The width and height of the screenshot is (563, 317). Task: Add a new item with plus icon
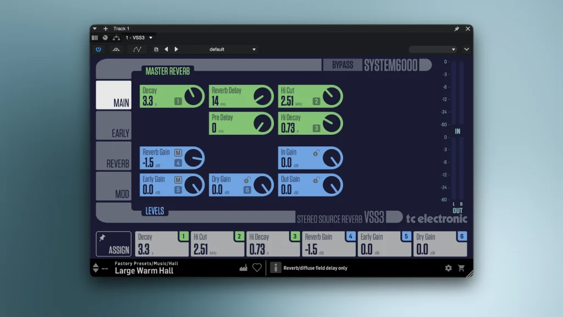click(106, 29)
